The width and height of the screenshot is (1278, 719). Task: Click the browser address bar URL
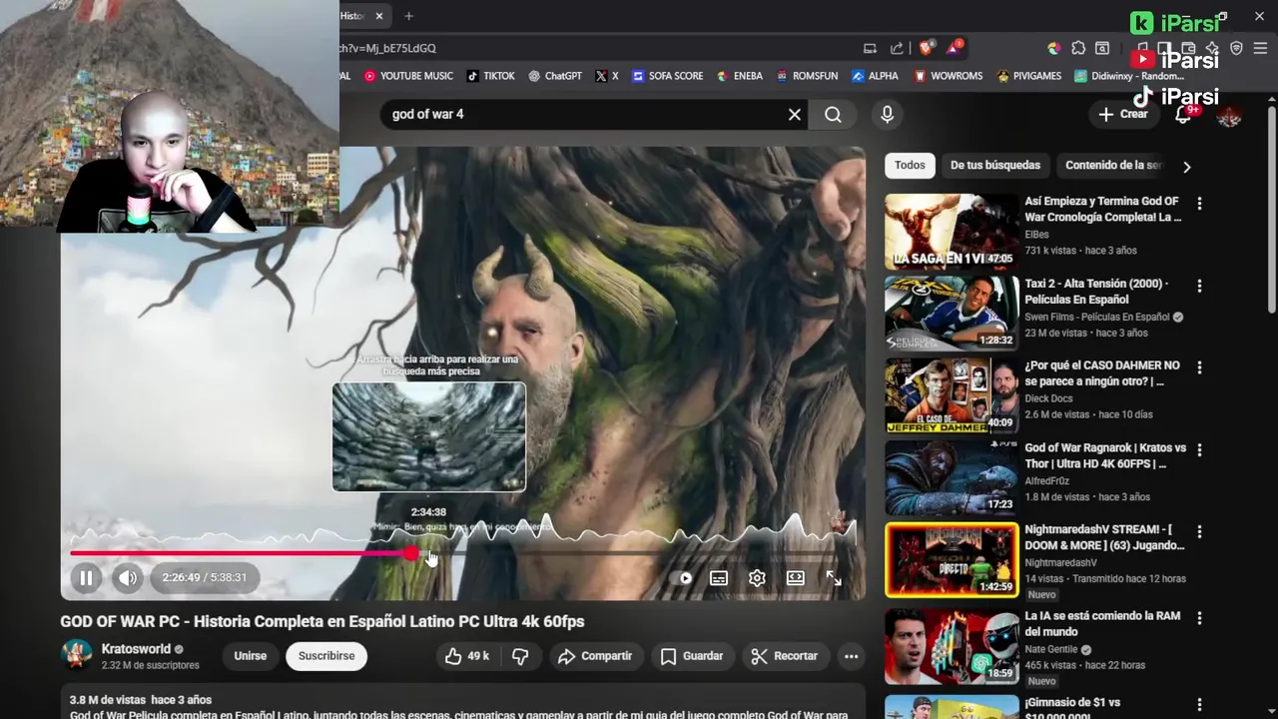point(387,48)
